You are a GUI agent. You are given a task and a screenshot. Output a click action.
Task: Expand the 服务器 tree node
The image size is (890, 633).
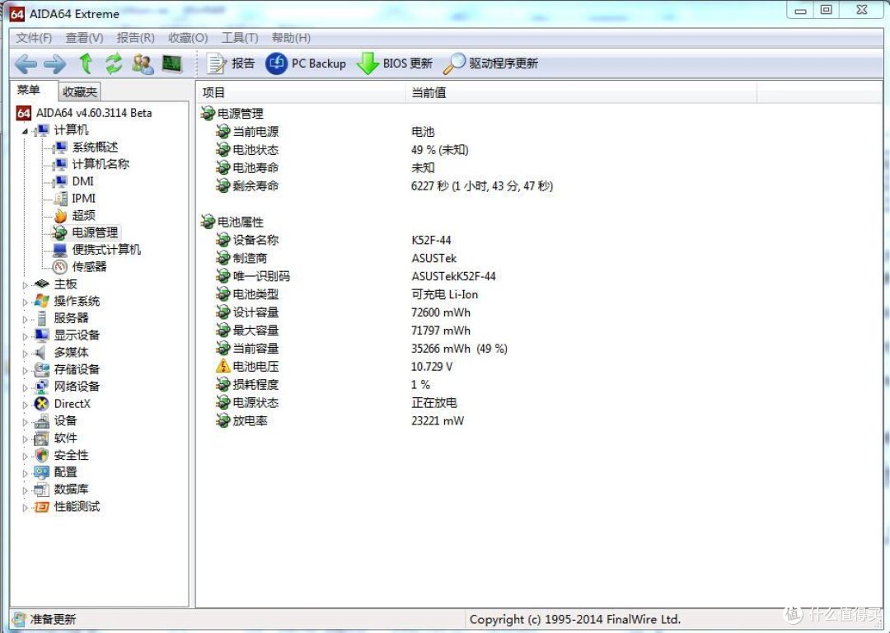click(x=25, y=319)
